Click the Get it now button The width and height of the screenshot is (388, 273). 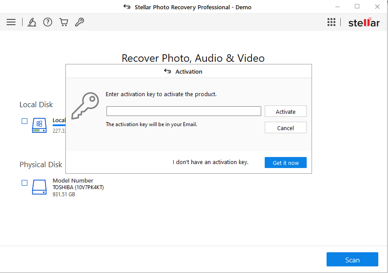click(285, 163)
